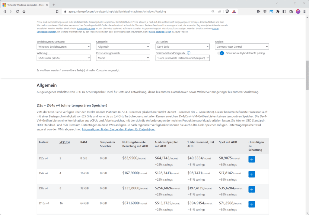Screen dimensions: 309x215
Task: Open the Region dropdown Germany West Central
Action: click(242, 47)
